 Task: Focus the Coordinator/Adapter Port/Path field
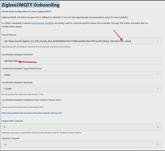point(81,61)
